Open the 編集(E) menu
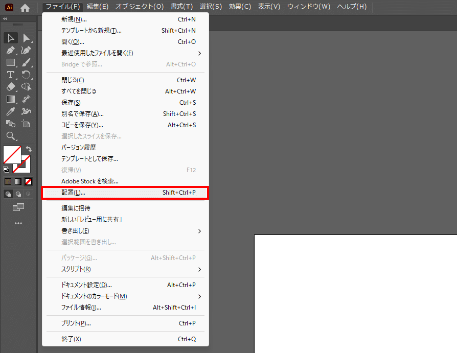The width and height of the screenshot is (457, 353). [98, 7]
